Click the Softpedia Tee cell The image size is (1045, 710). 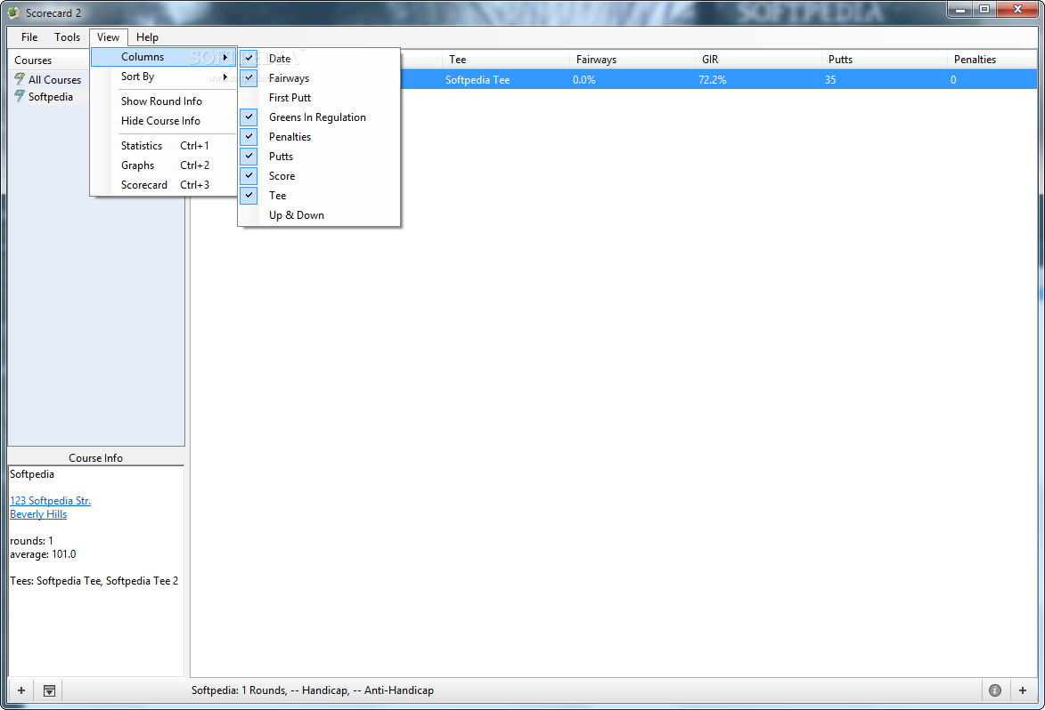point(478,80)
